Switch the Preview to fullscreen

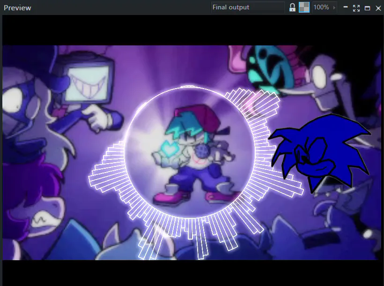356,8
